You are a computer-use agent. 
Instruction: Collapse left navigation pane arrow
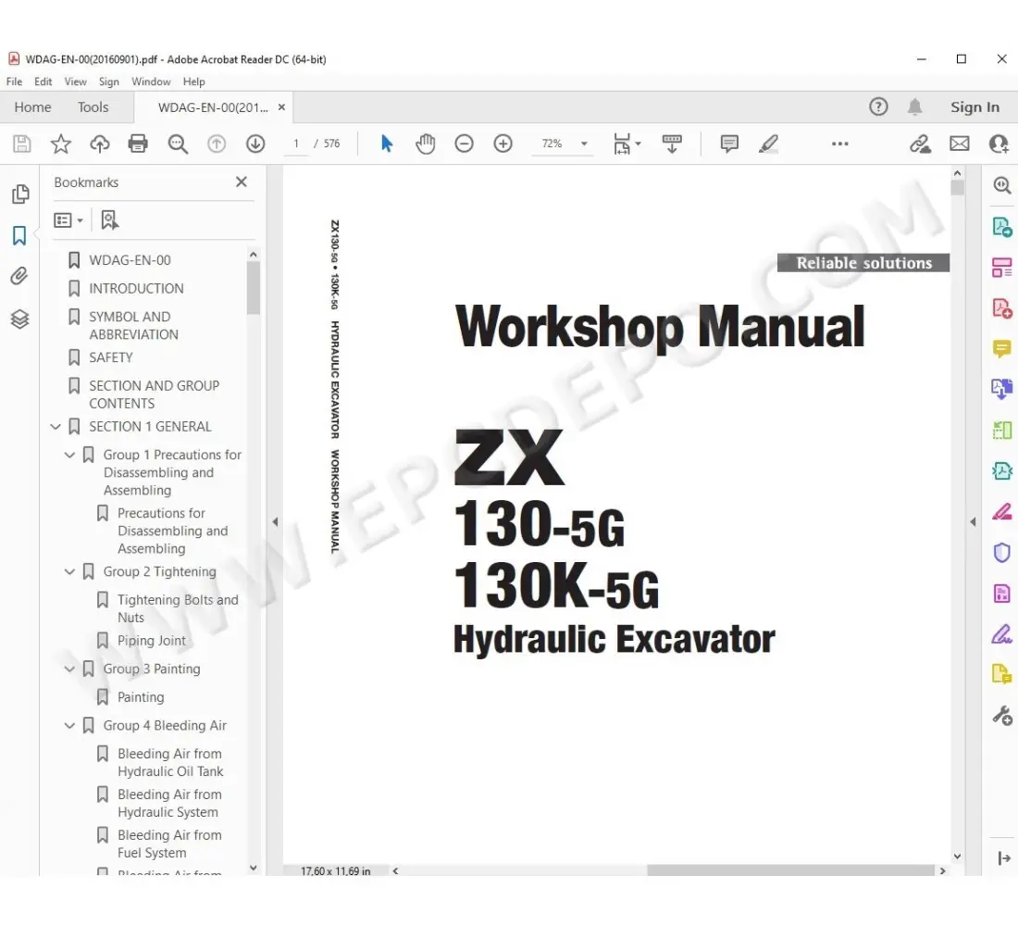(275, 522)
